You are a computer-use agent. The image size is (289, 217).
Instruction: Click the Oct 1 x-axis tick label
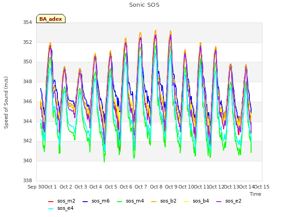coord(51,187)
